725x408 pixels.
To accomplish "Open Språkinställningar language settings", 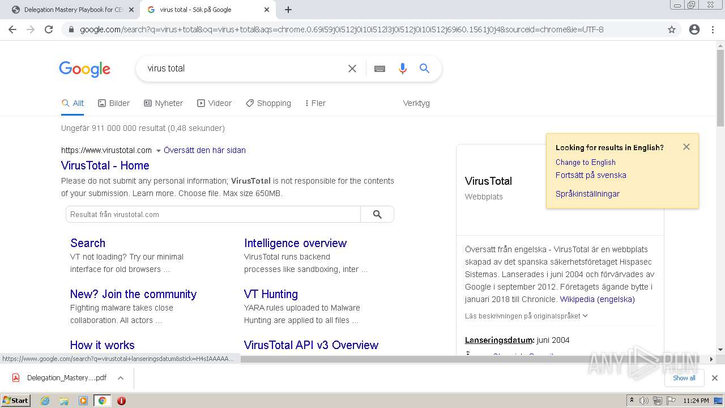I will pyautogui.click(x=587, y=194).
